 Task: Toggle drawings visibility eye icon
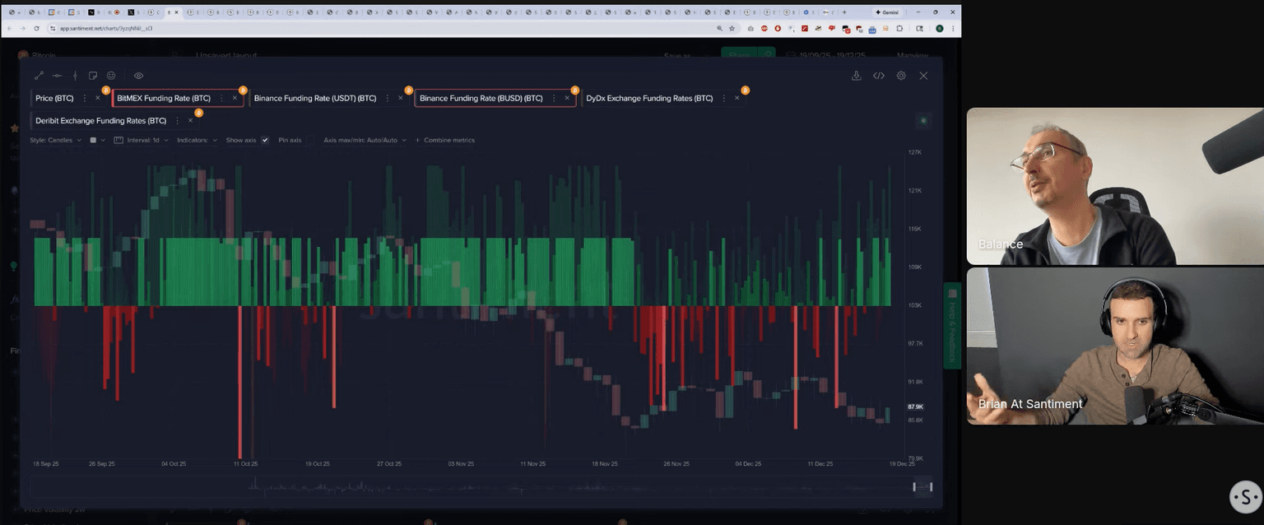tap(138, 76)
